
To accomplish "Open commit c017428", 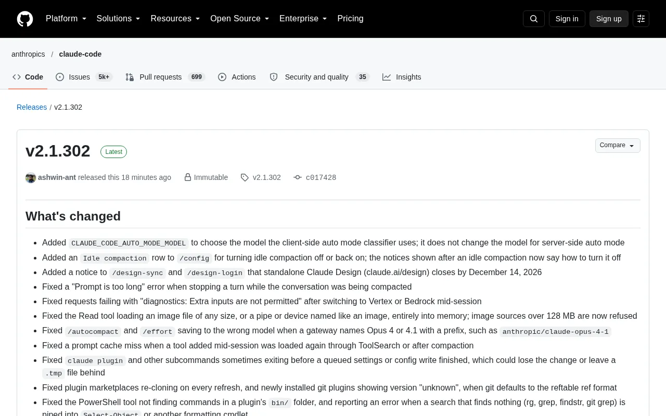I will point(315,177).
